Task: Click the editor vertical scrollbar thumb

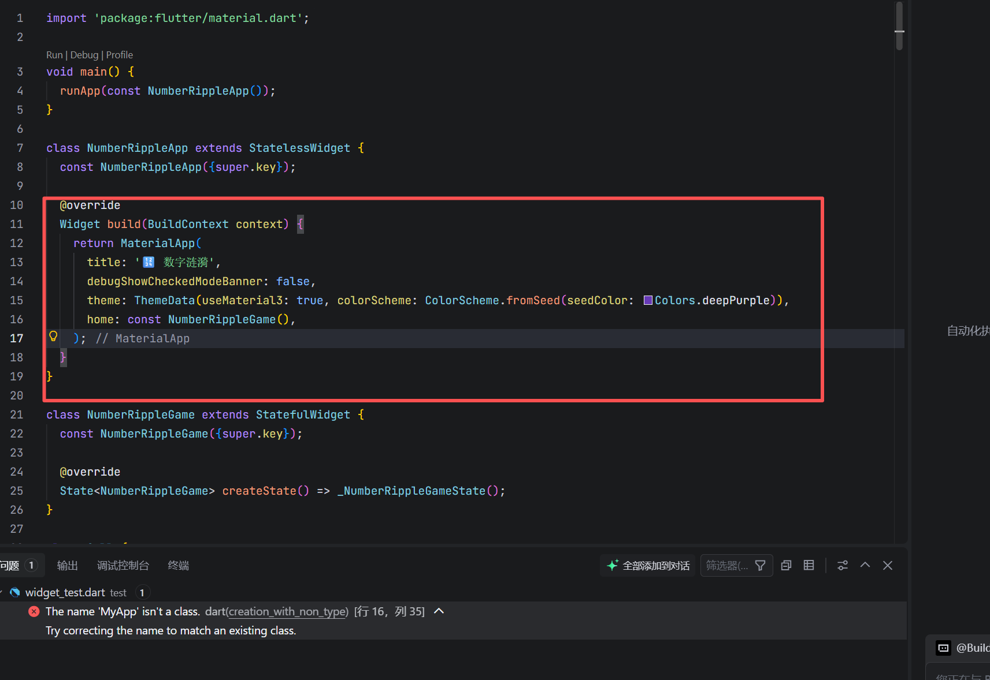Action: coord(899,26)
